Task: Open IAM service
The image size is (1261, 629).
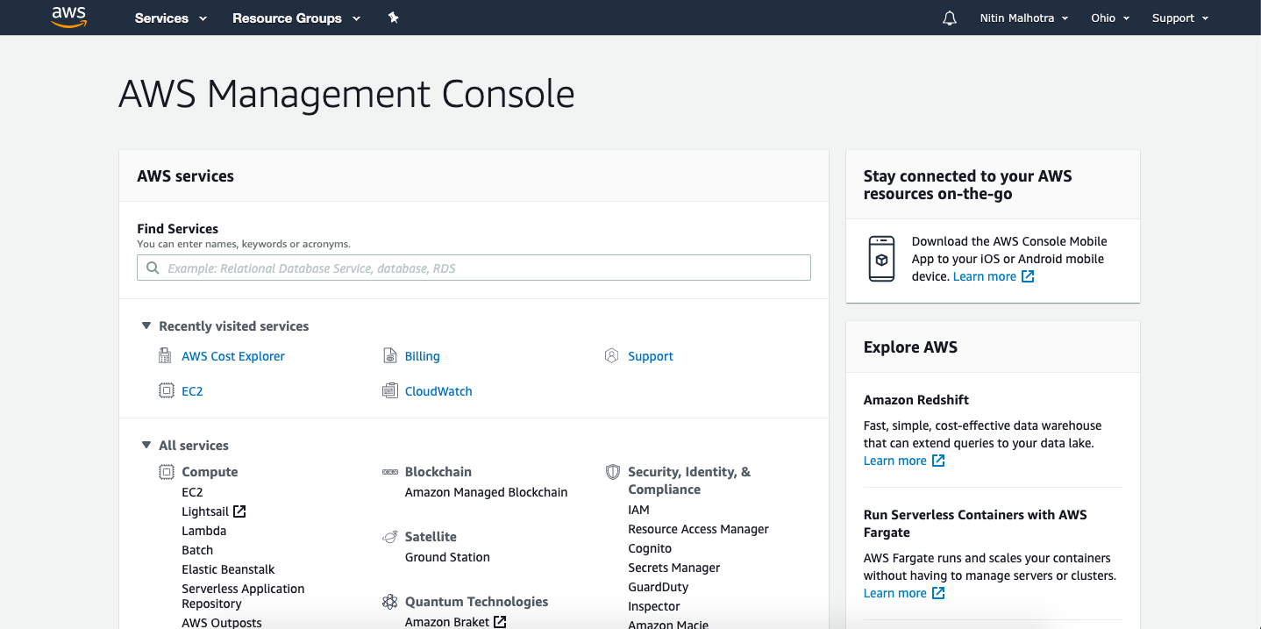Action: [638, 510]
